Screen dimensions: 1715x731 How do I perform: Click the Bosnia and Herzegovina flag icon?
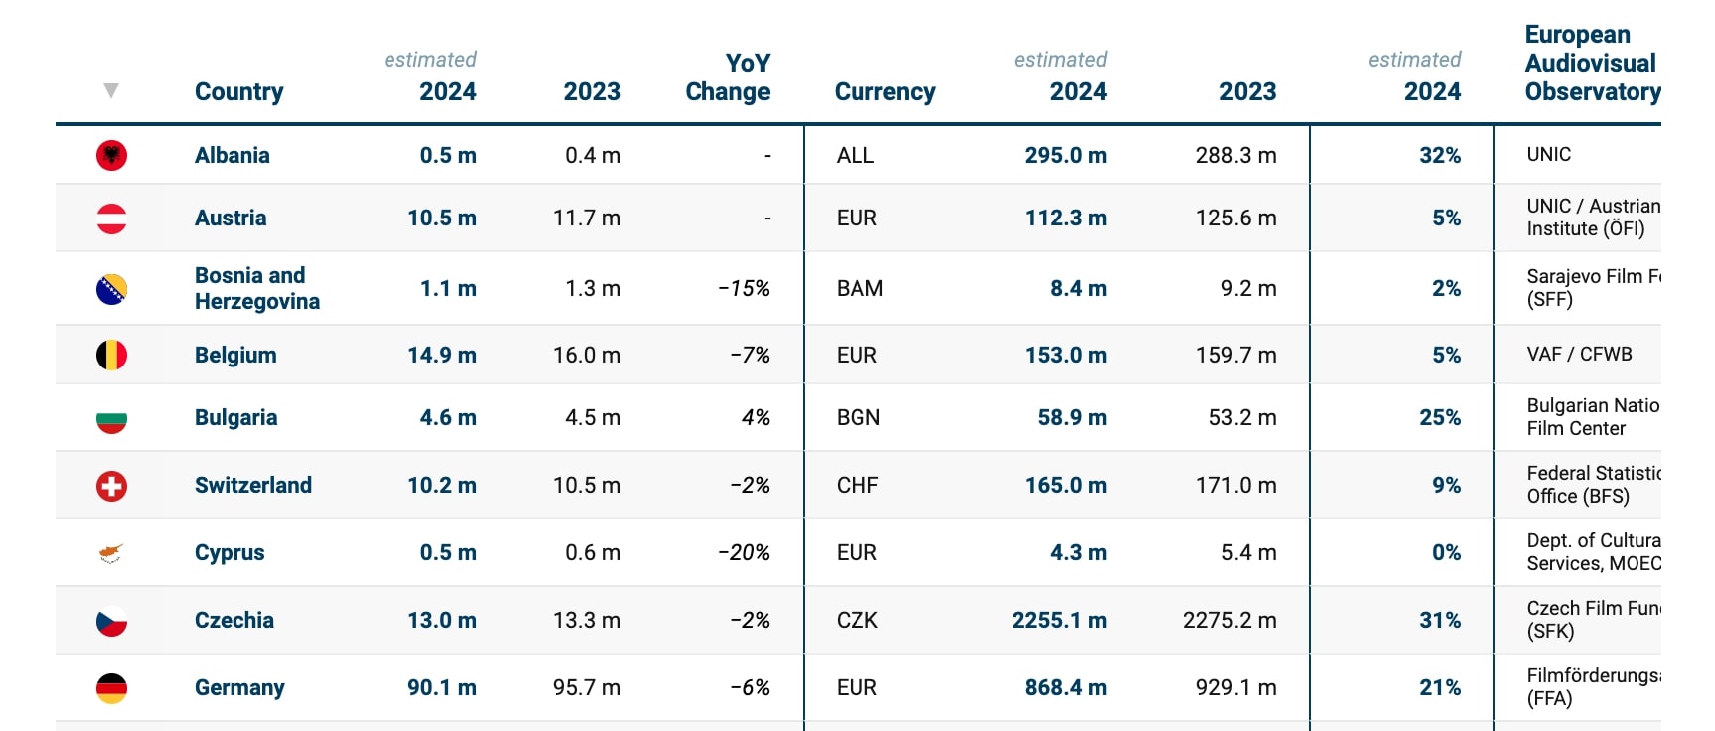click(111, 289)
